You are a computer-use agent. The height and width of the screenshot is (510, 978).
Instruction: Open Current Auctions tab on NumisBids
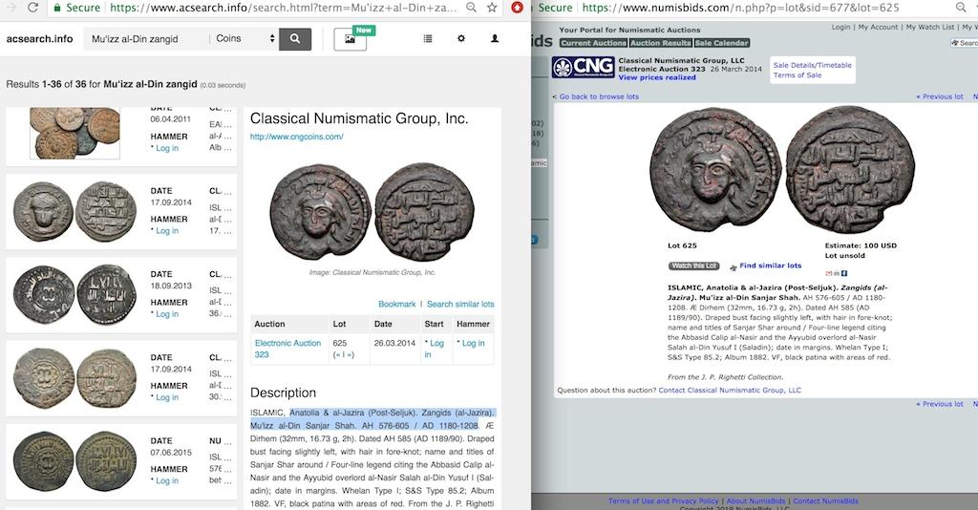(x=593, y=43)
